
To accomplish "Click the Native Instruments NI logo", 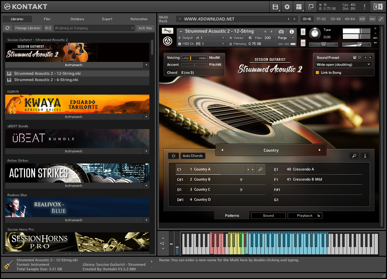I will coord(378,7).
